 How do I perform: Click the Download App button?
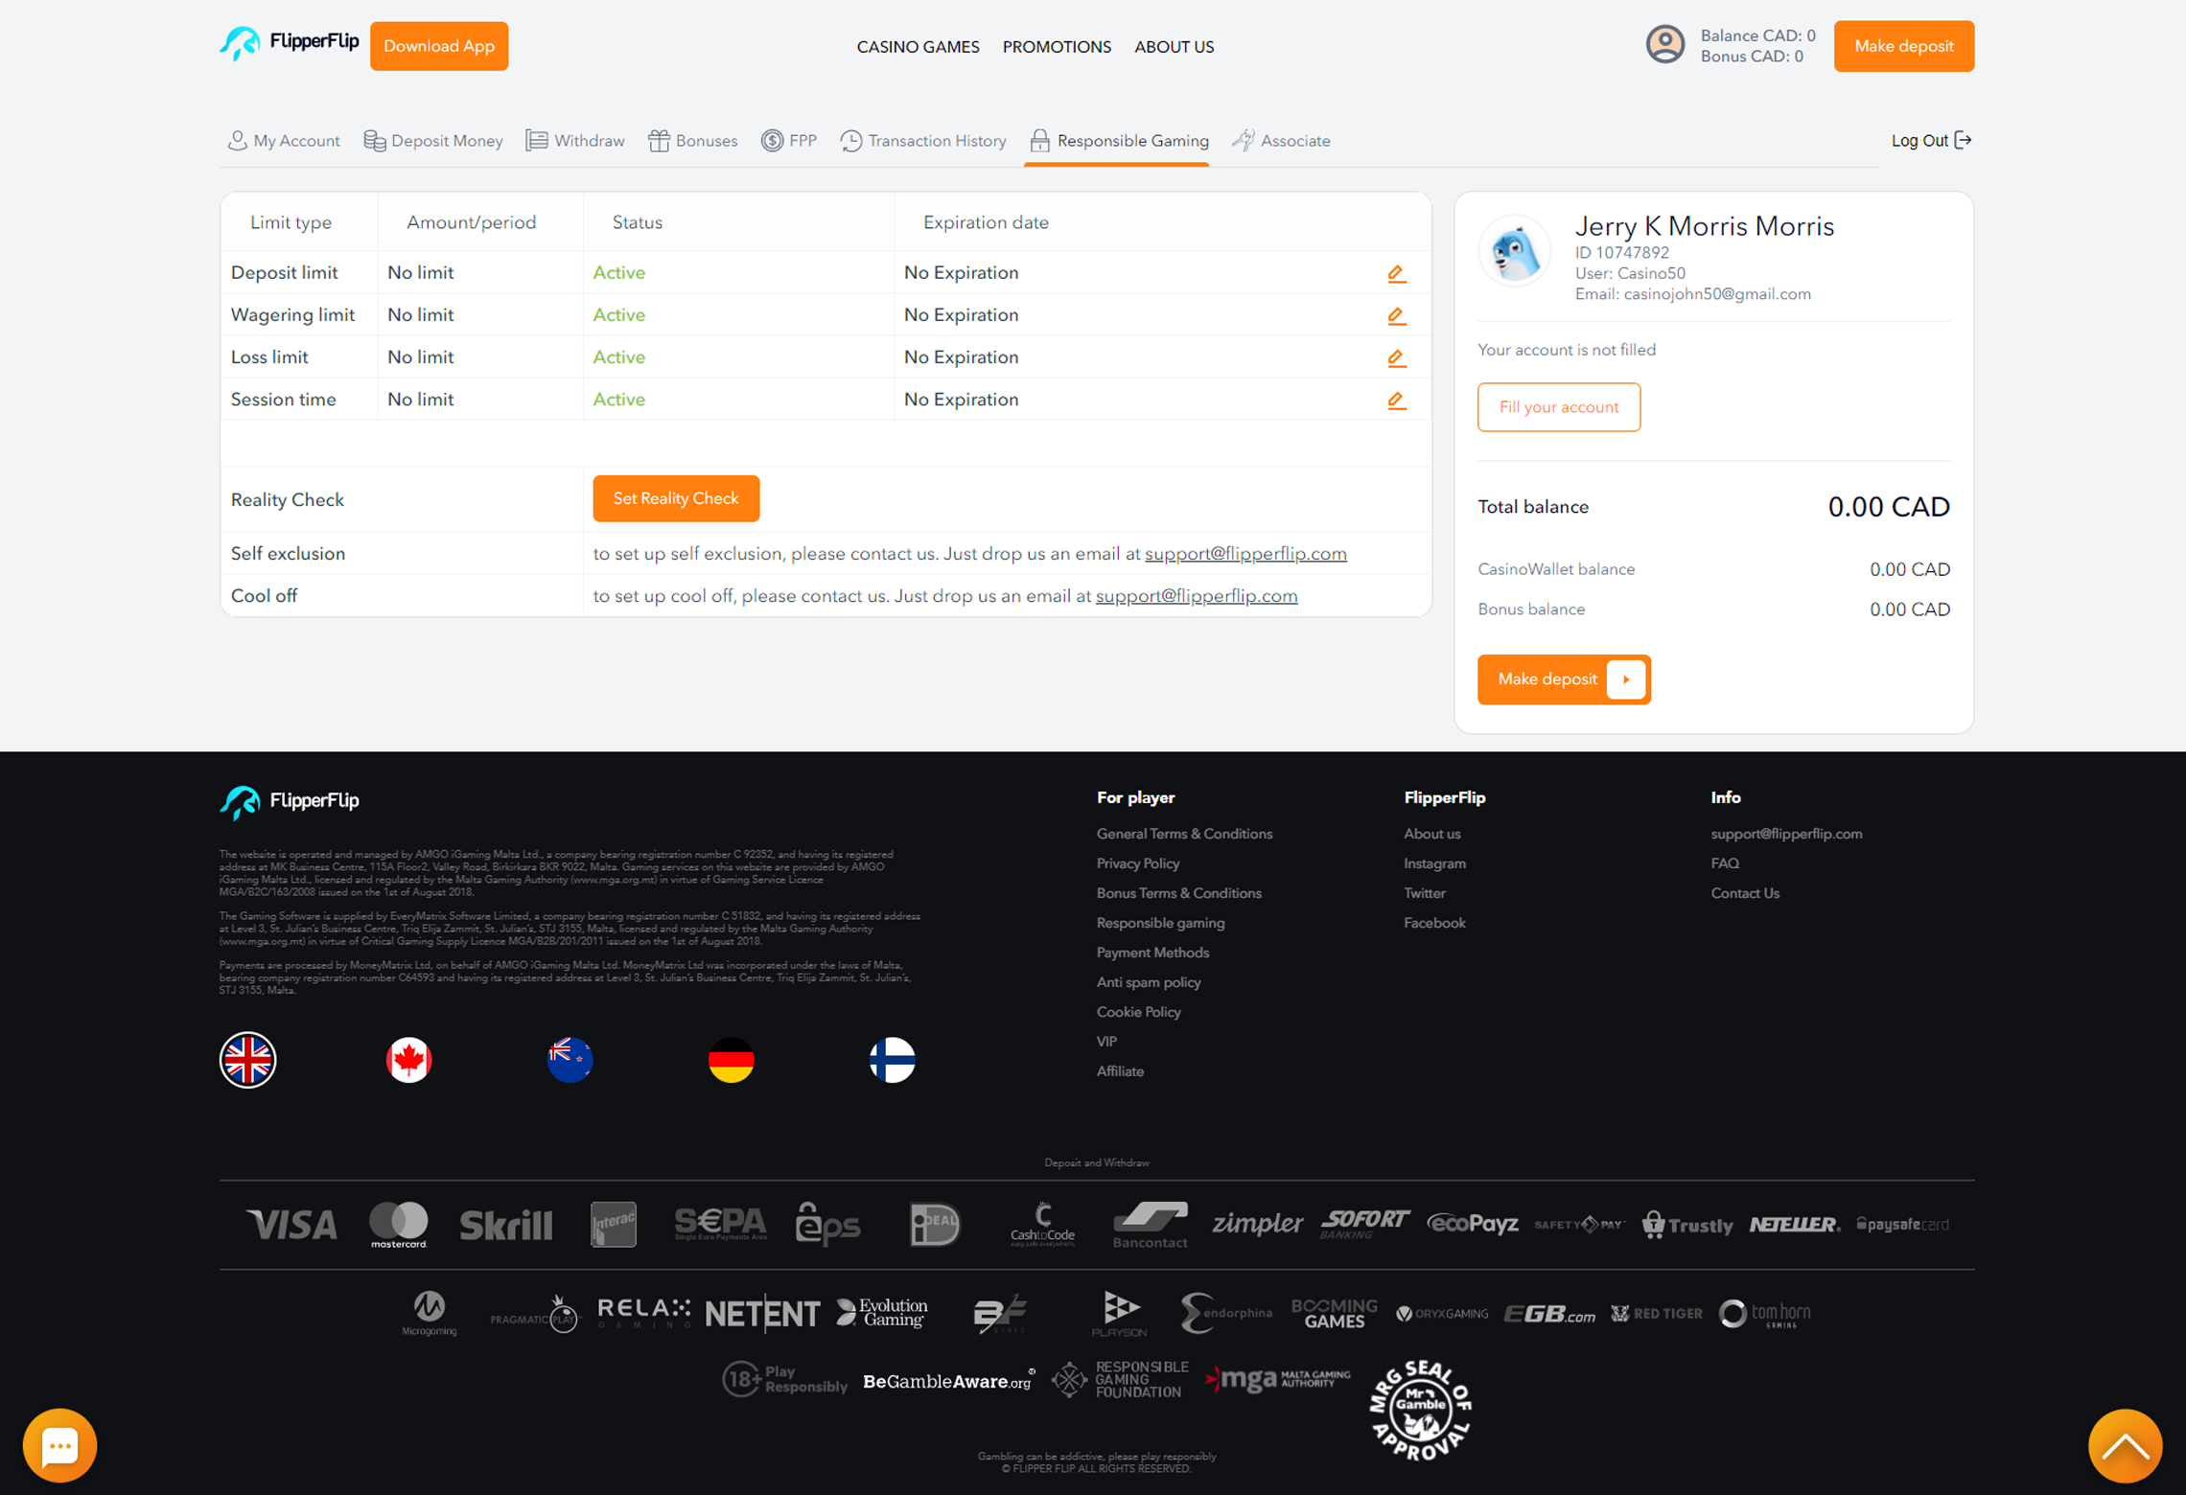[x=439, y=46]
